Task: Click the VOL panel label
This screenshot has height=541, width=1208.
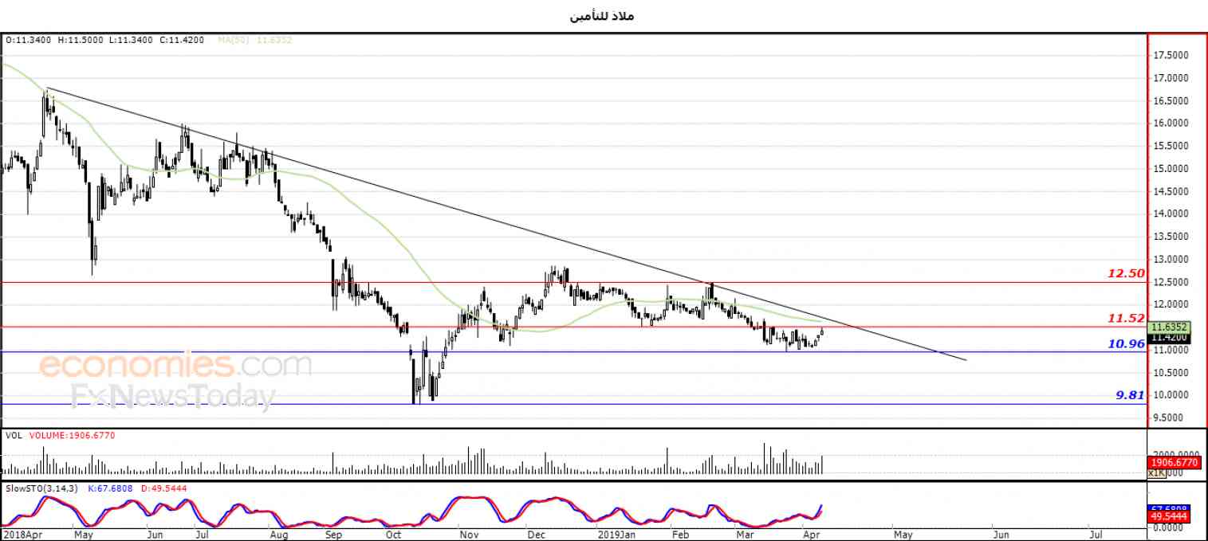Action: pyautogui.click(x=13, y=436)
